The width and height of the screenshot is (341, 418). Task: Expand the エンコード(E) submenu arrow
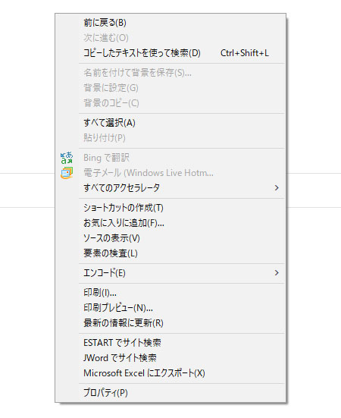click(x=277, y=272)
